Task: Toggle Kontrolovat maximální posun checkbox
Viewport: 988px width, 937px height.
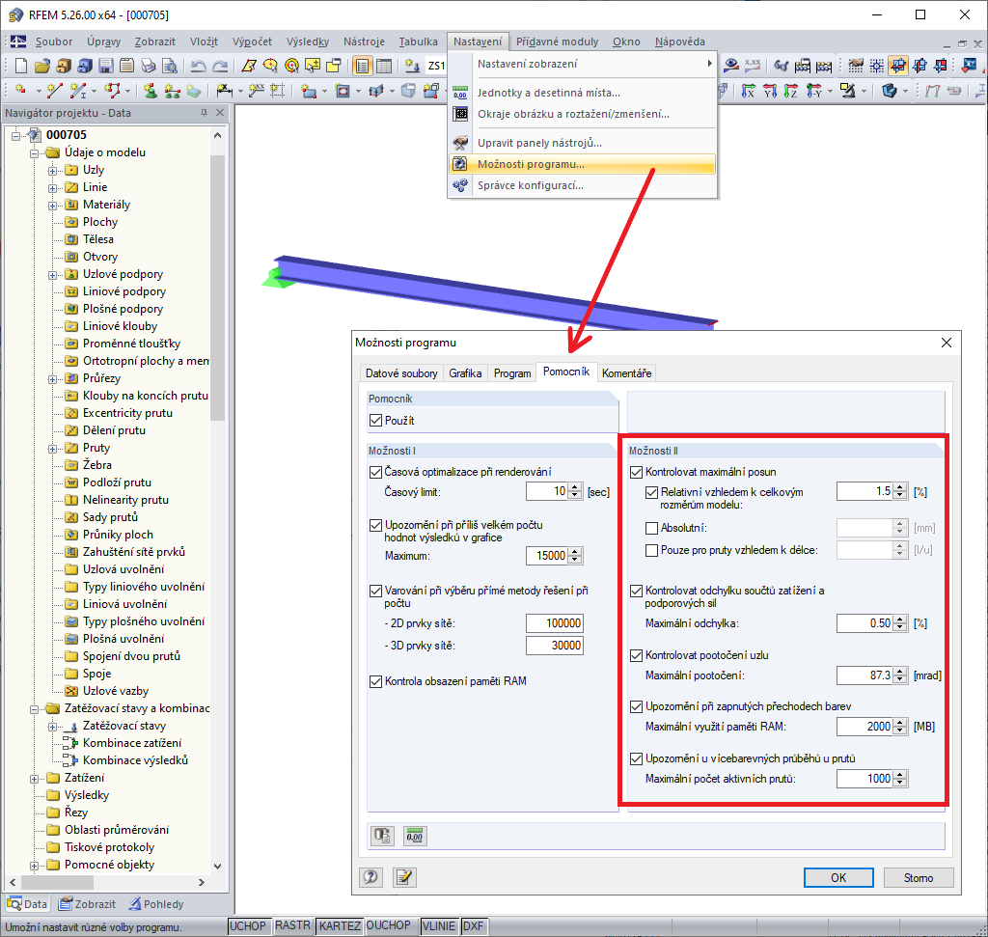Action: (x=637, y=472)
